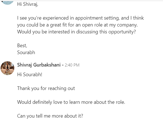Click the dot separator before the timestamp
163x122 pixels.
pos(63,65)
